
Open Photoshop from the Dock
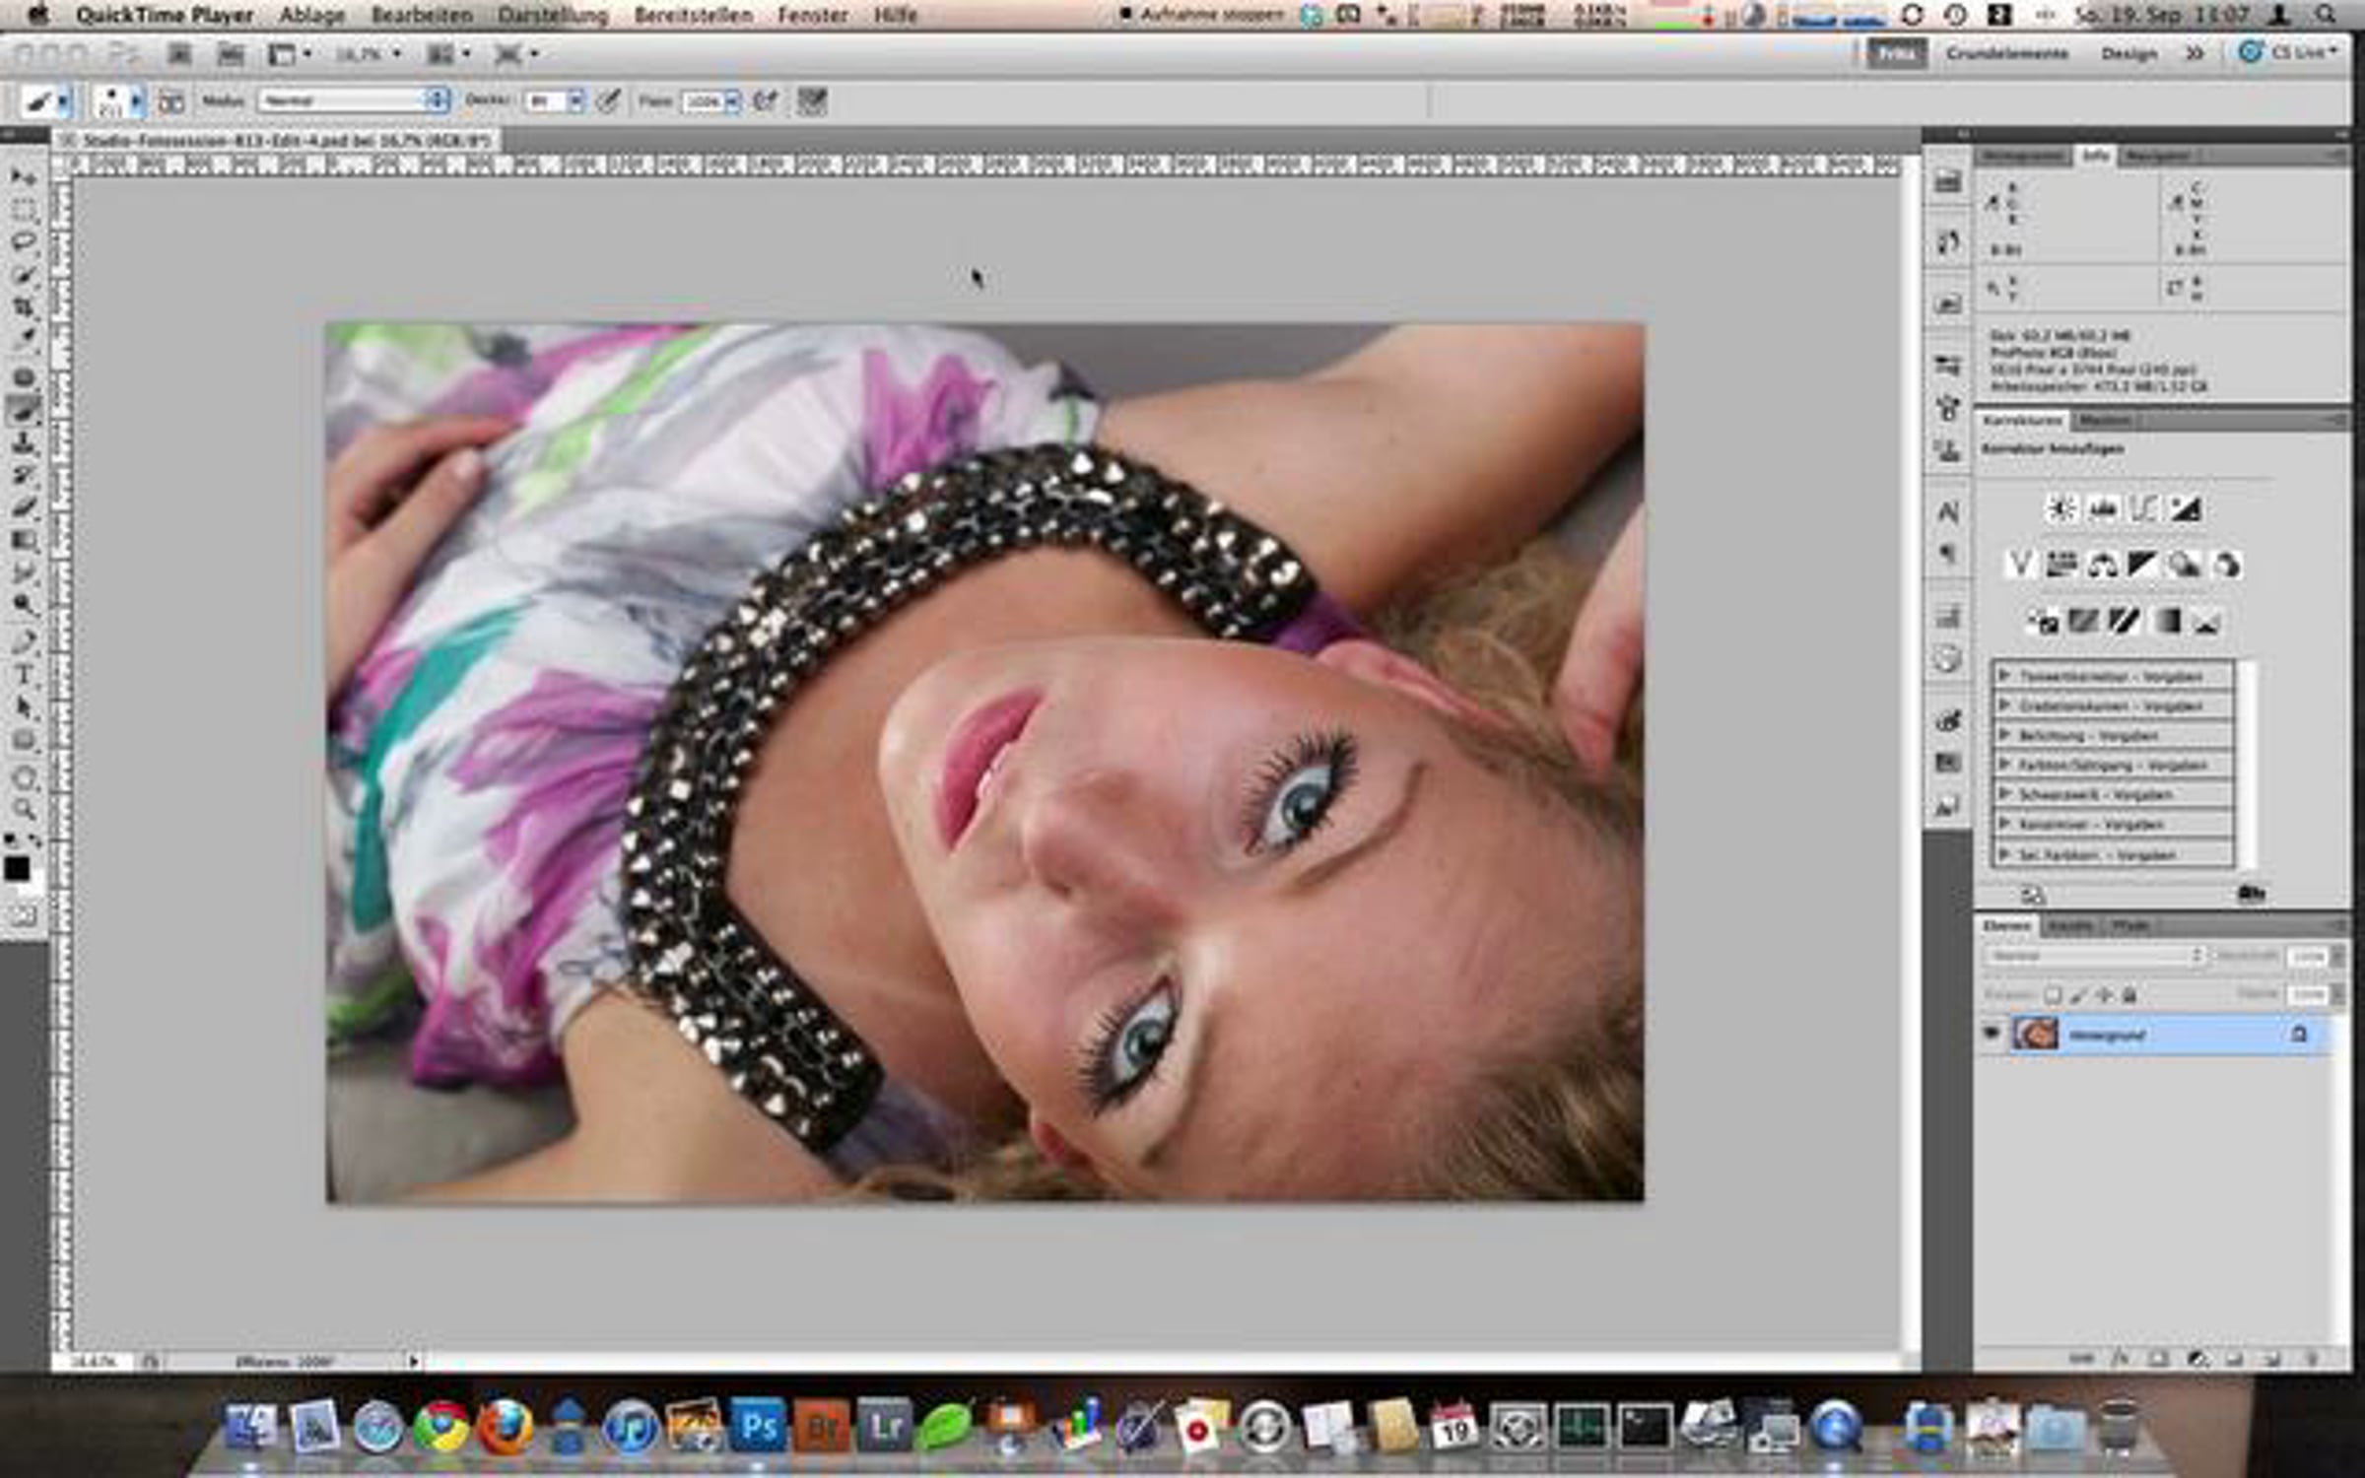(757, 1427)
